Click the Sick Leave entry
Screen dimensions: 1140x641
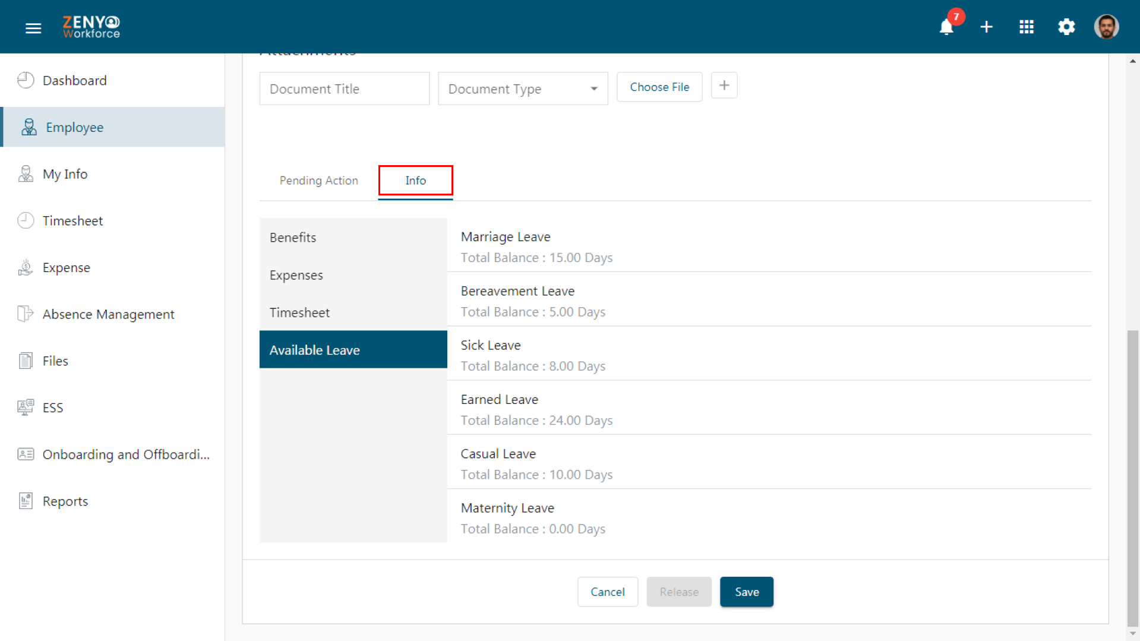point(769,355)
